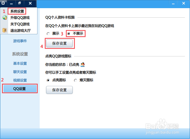Choose the 熄灭图标 radio option

click(x=75, y=80)
